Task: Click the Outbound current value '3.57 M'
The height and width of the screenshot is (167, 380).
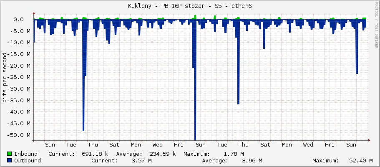Action: point(141,160)
